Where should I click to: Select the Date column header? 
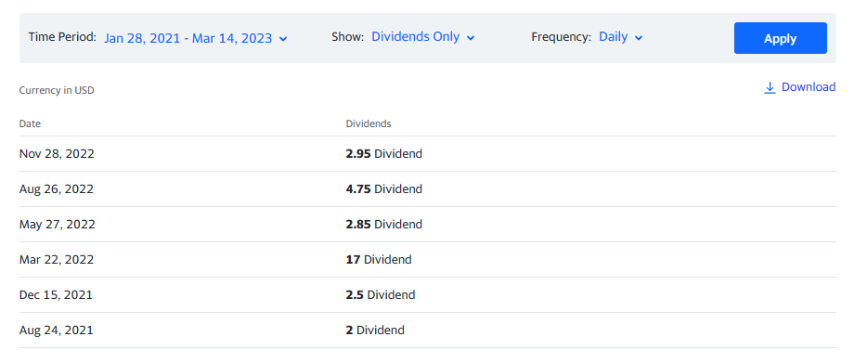[x=30, y=123]
